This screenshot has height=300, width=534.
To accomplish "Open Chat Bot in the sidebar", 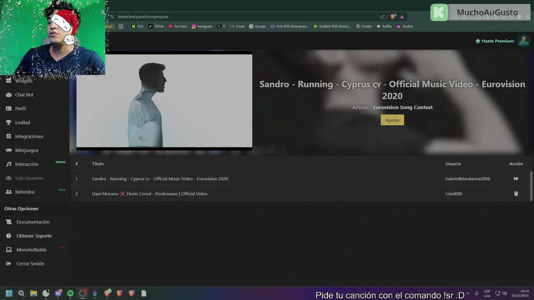I will tap(24, 95).
